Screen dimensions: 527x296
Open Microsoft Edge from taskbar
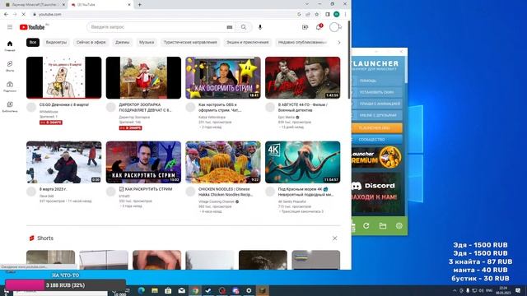pyautogui.click(x=141, y=290)
